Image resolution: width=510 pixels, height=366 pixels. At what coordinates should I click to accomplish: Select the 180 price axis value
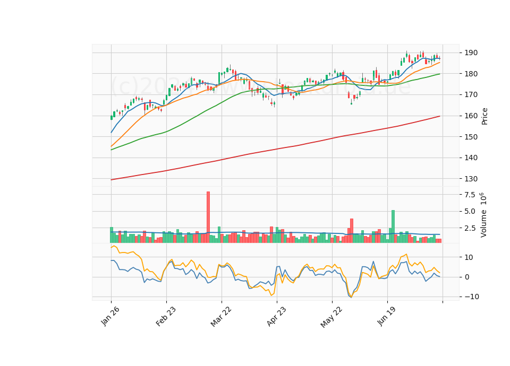point(471,74)
